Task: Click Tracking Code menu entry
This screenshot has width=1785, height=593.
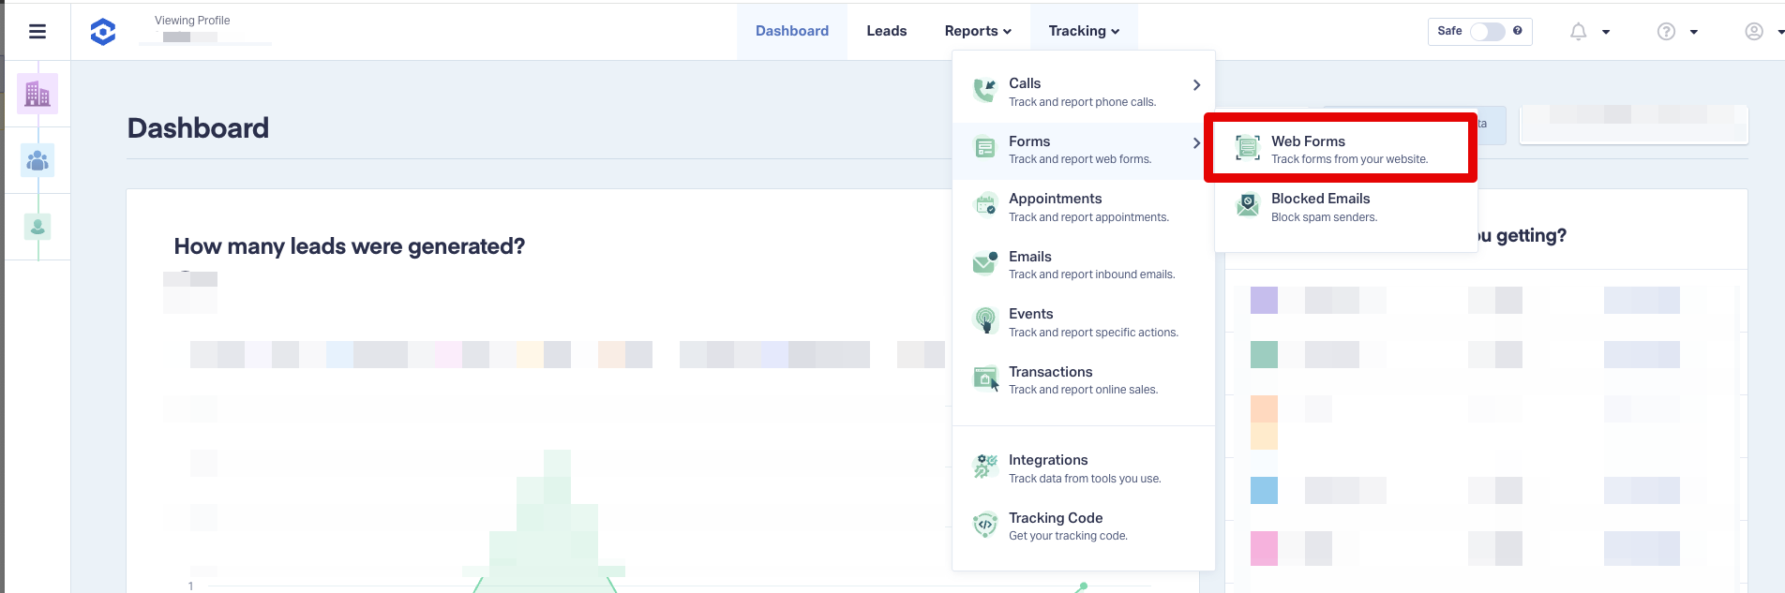Action: point(1056,526)
